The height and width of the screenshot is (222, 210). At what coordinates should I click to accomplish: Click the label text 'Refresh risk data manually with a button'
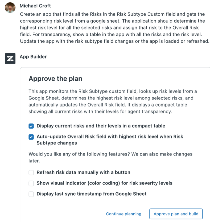[x=83, y=172]
